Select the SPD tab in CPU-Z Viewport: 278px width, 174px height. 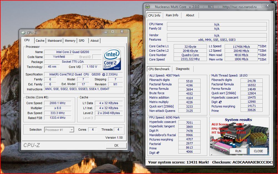point(82,41)
